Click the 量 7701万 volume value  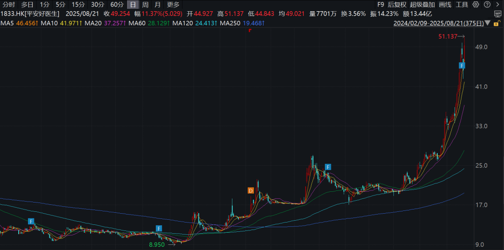pos(323,14)
